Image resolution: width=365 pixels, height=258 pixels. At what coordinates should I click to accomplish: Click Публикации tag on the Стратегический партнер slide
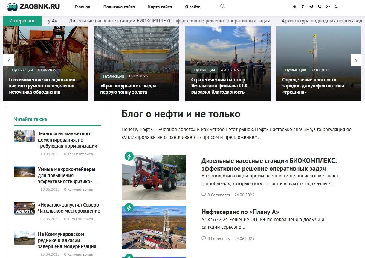pyautogui.click(x=204, y=70)
